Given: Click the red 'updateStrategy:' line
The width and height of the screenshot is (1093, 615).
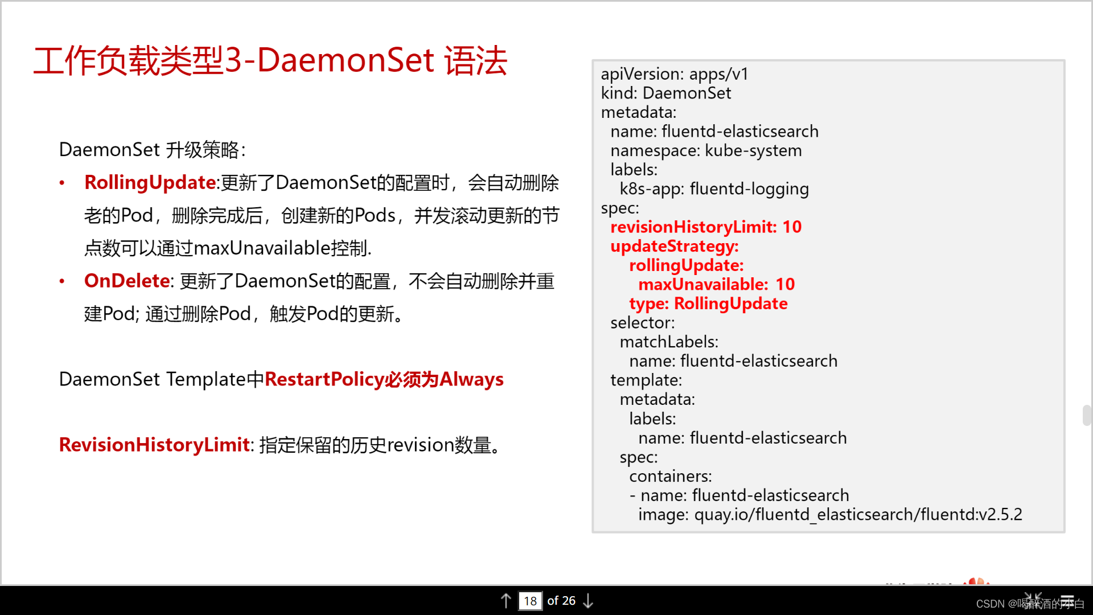Looking at the screenshot, I should click(x=675, y=247).
